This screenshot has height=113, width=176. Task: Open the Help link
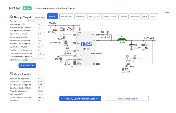click(167, 12)
